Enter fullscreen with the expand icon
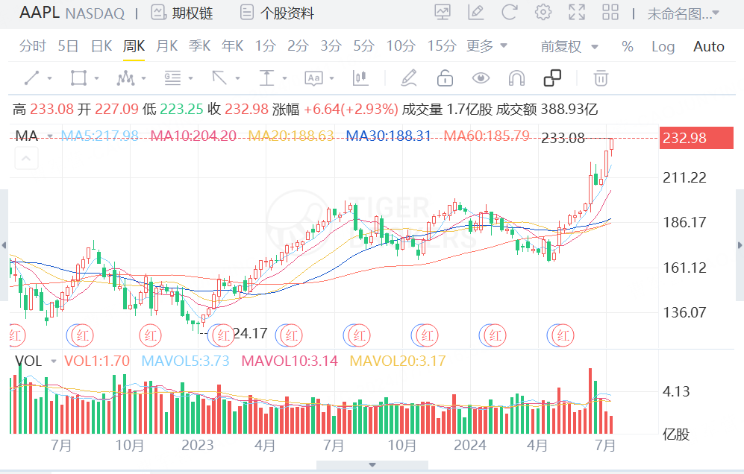 point(577,13)
